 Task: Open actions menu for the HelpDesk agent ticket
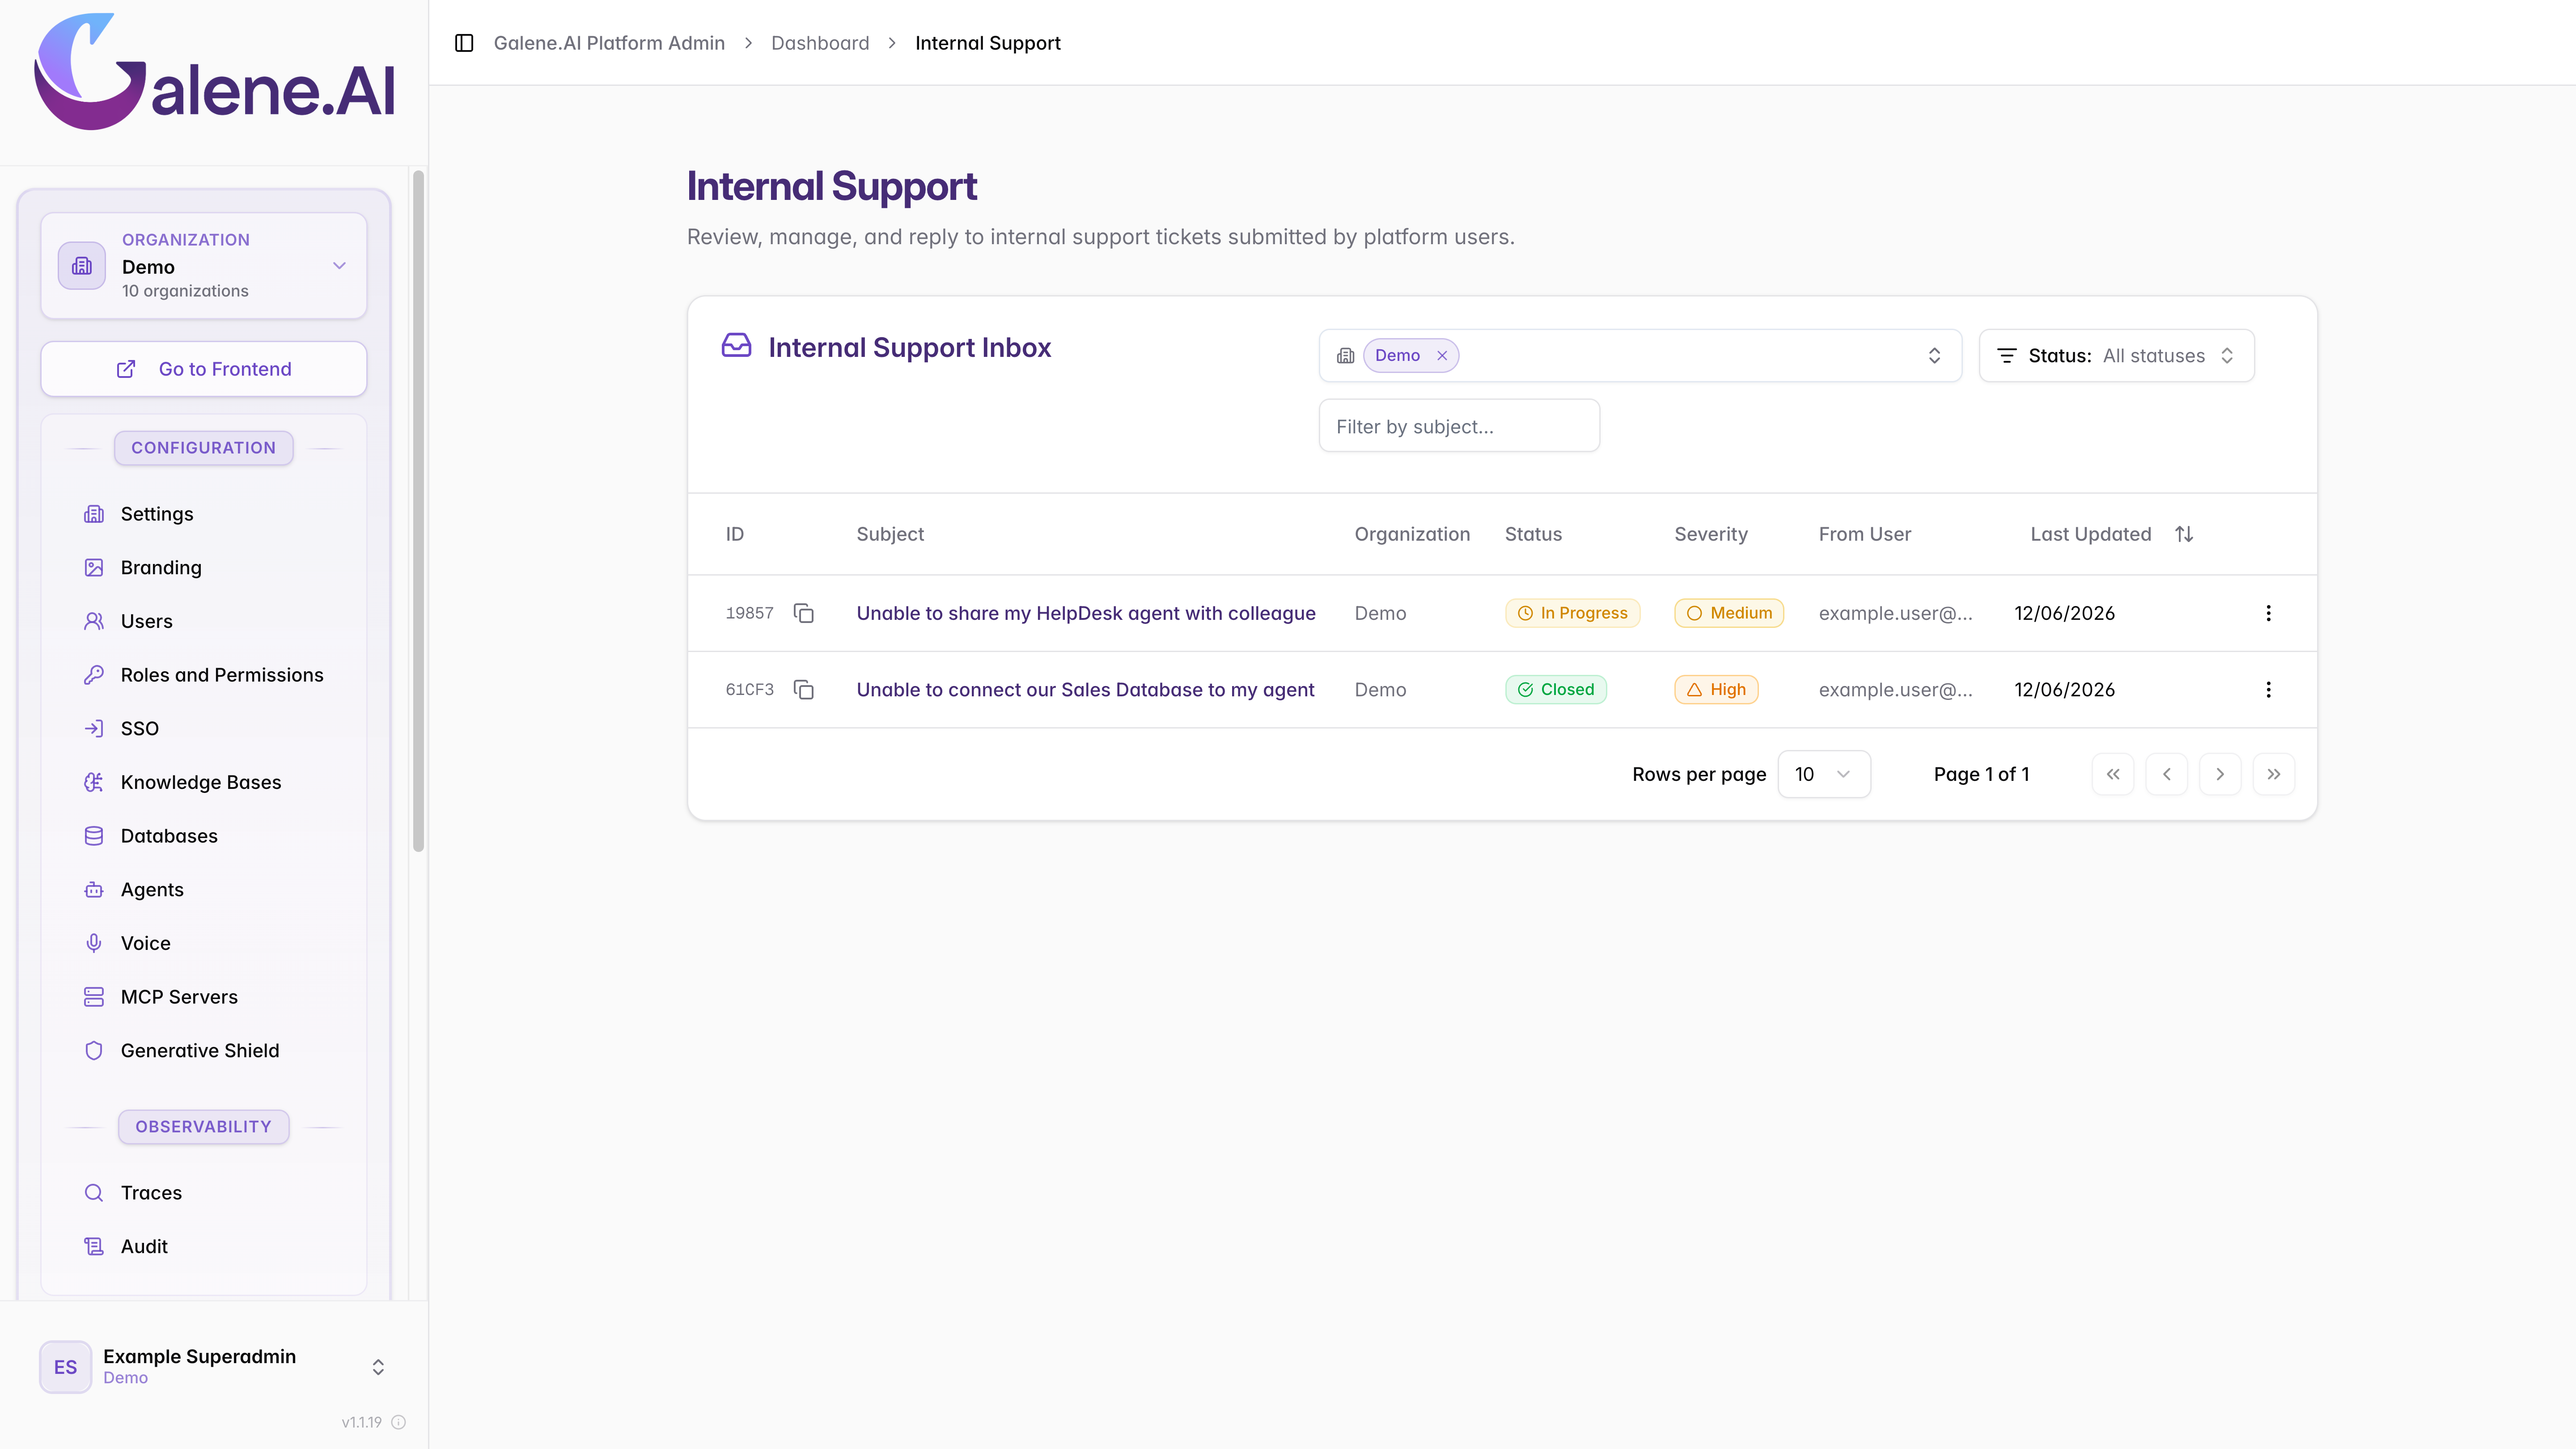click(x=2268, y=613)
